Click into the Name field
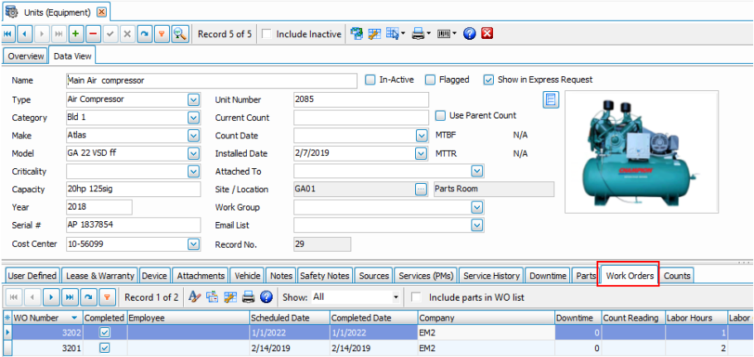This screenshot has width=754, height=357. (x=211, y=80)
